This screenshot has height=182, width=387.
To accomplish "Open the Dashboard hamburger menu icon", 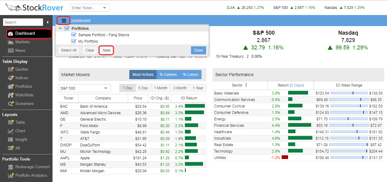I will click(64, 21).
